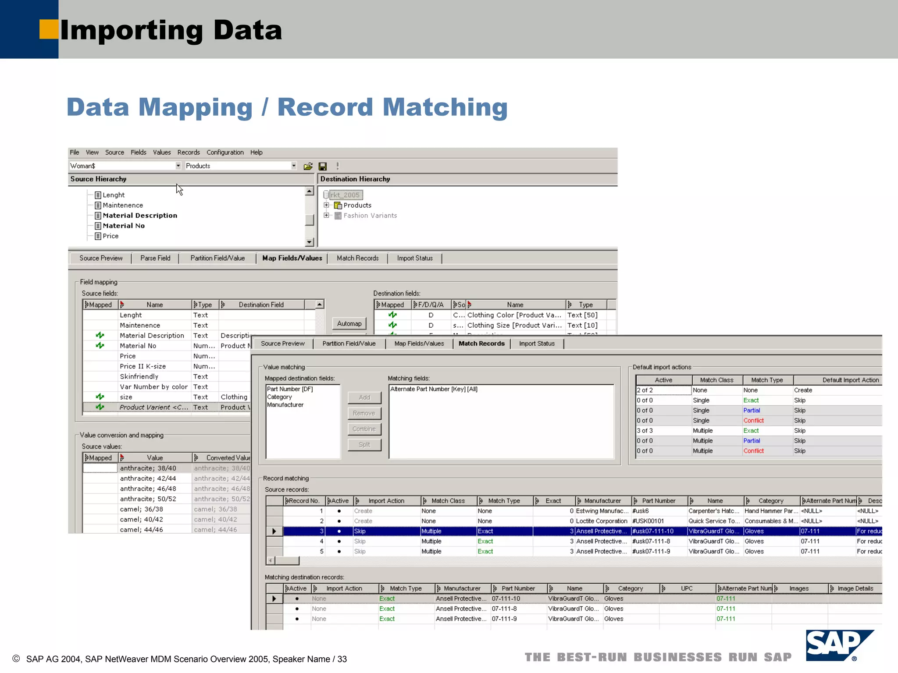This screenshot has width=898, height=673.
Task: Click mapped checkmark icon for Material No row
Action: pos(100,345)
